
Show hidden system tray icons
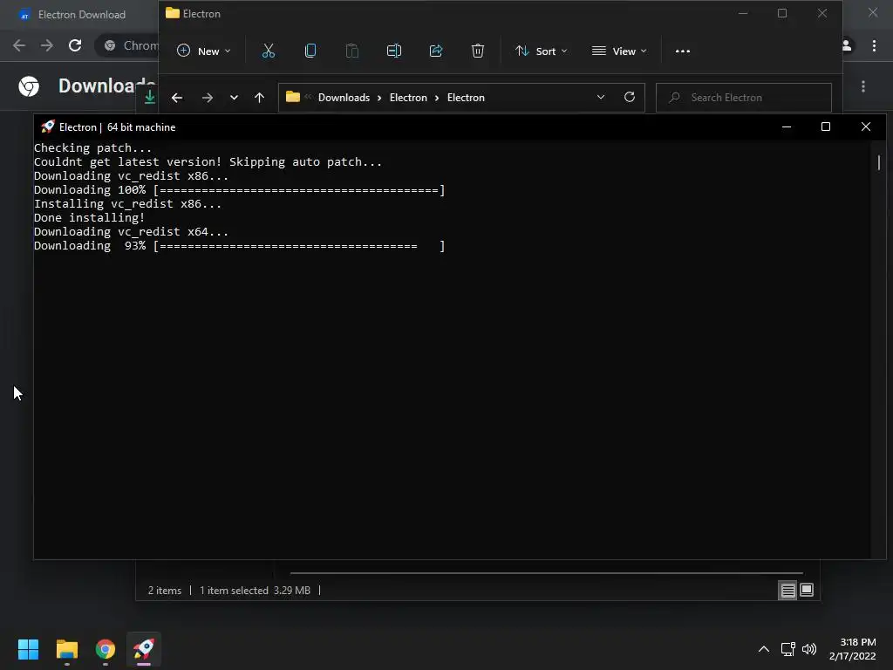click(x=764, y=649)
